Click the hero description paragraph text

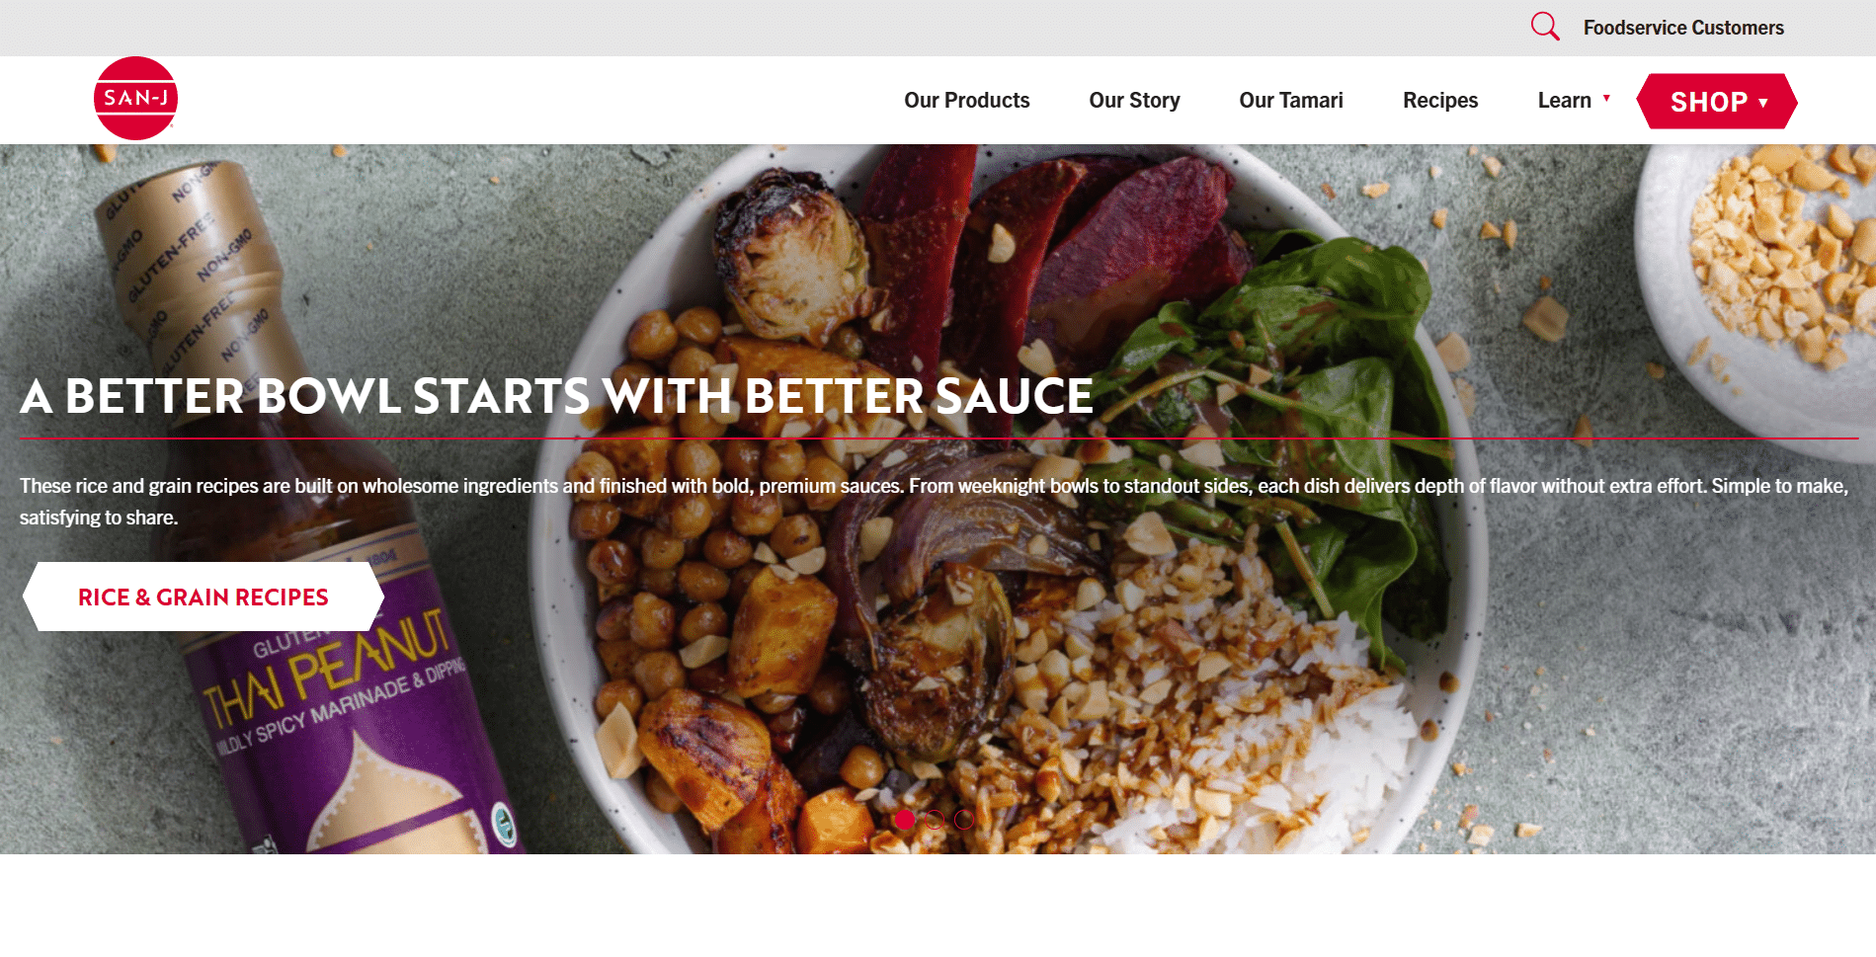pyautogui.click(x=934, y=501)
